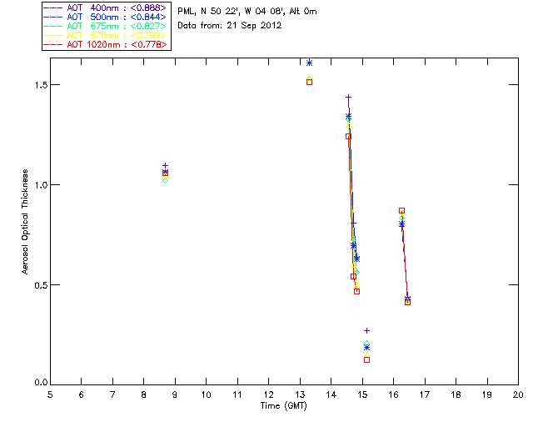Click the x-axis tick label 17
Image resolution: width=533 pixels, height=427 pixels.
425,394
